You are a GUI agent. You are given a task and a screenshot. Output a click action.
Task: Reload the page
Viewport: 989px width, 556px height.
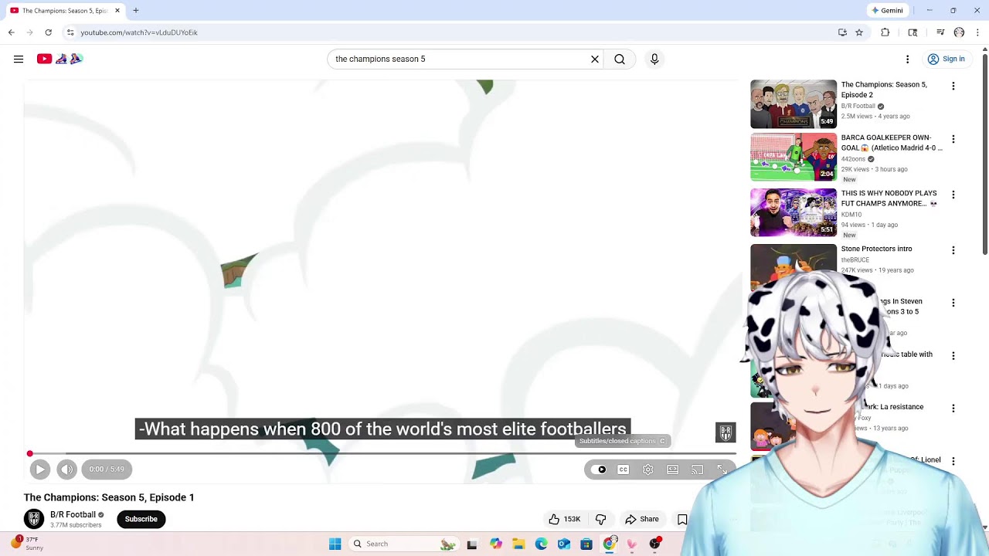pos(48,32)
